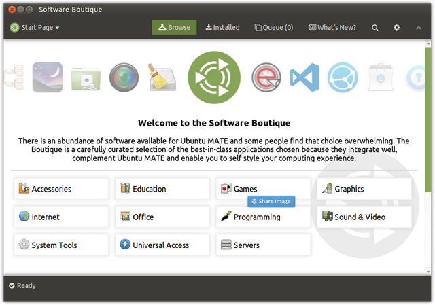The height and width of the screenshot is (305, 435).
Task: Open the Universal Access category
Action: (x=162, y=245)
